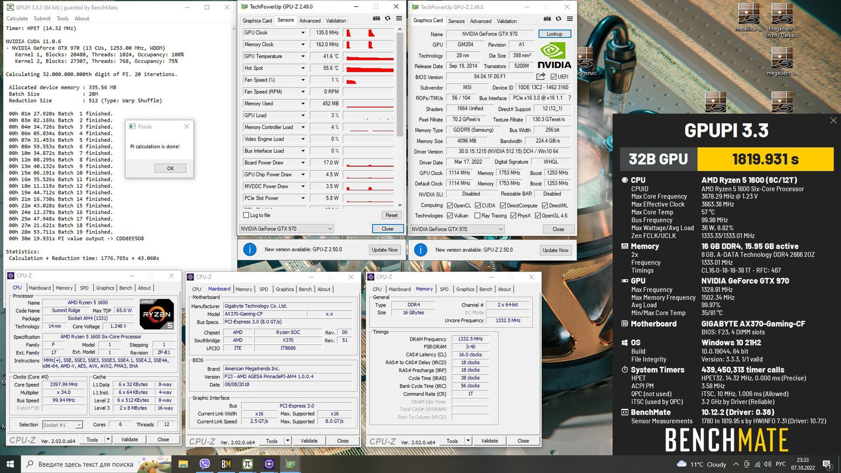Open the Socket #1 selection dropdown in CPU-Z
Image resolution: width=841 pixels, height=473 pixels.
click(x=63, y=425)
